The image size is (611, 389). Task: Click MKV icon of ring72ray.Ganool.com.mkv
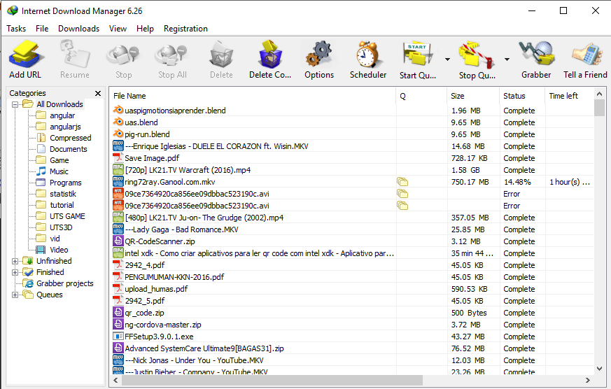tap(118, 181)
